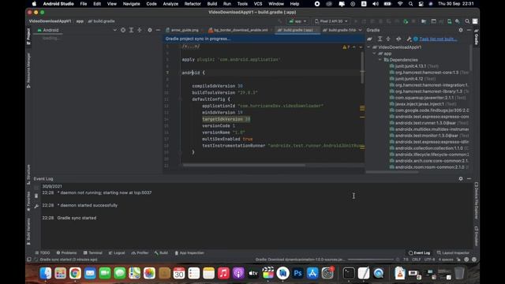Select com.squareup:javawriter:2.1.1 dependency

pyautogui.click(x=428, y=98)
